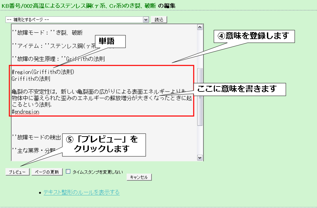Enable タイムスタンプを変更しない checkbox
The image size is (317, 208).
[68, 172]
